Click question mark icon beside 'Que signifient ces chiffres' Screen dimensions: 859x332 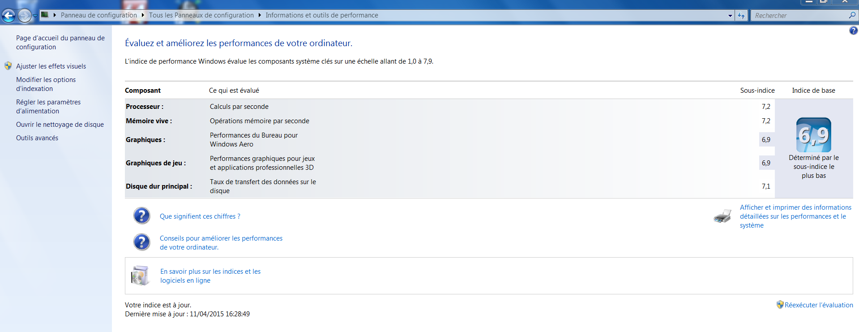click(141, 216)
